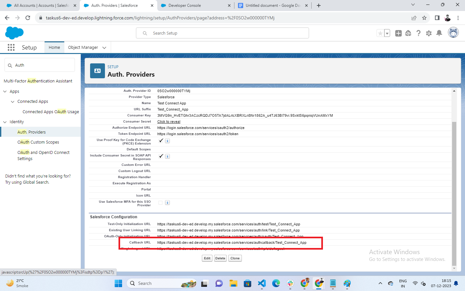Click the Delete button
The image size is (465, 291).
tap(220, 258)
